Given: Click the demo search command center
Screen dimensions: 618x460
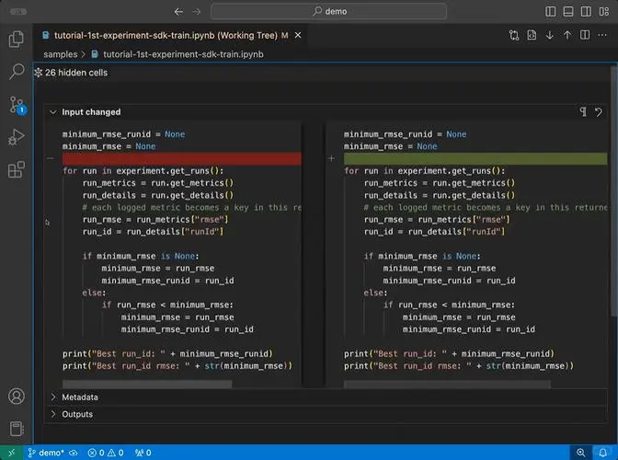Looking at the screenshot, I should pyautogui.click(x=328, y=11).
